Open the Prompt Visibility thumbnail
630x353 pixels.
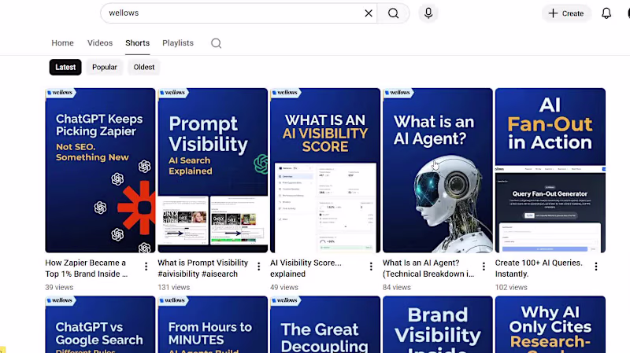point(213,171)
